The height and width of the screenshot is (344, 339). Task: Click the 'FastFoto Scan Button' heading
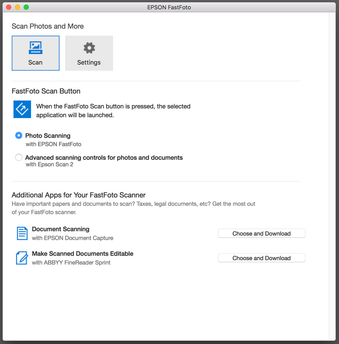(x=46, y=91)
